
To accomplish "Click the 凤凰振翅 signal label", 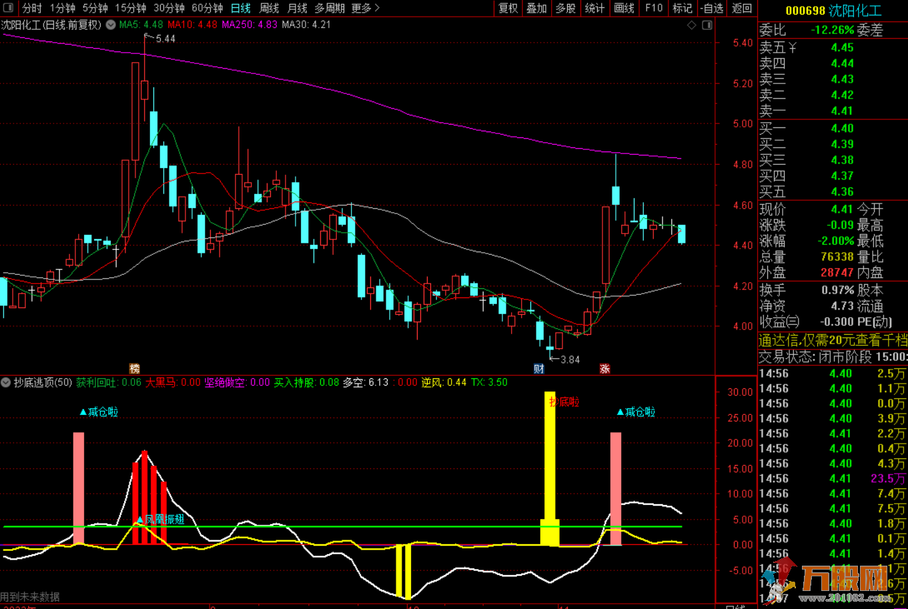I will (x=159, y=520).
